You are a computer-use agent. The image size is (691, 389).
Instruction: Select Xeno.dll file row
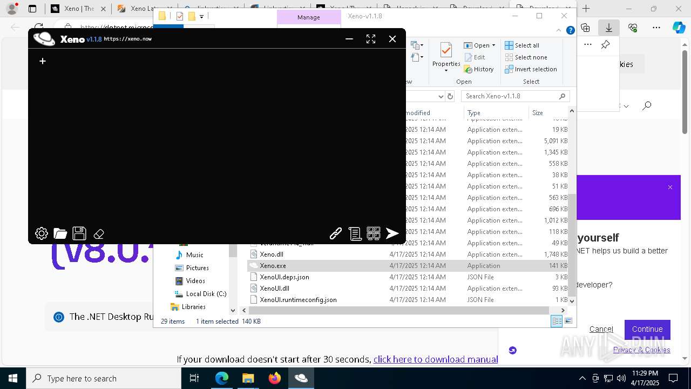pos(408,254)
